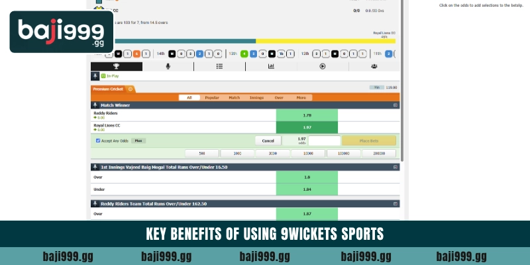Image resolution: width=530 pixels, height=265 pixels.
Task: Select Over odds 1.8 for Vajeed Baig
Action: [307, 177]
